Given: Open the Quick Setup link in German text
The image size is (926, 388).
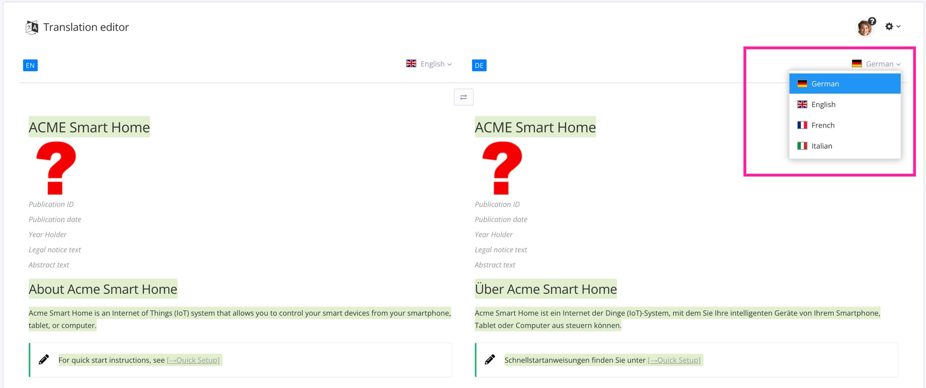Looking at the screenshot, I should (x=674, y=360).
